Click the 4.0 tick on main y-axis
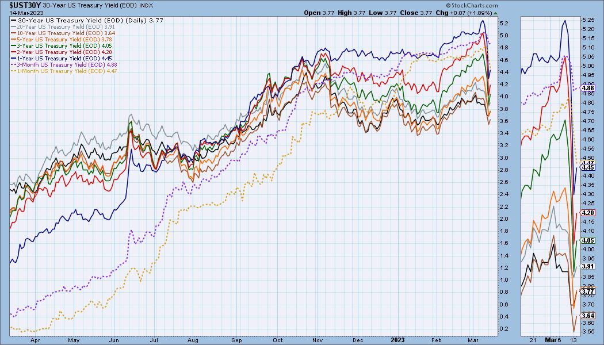The image size is (604, 345). point(503,96)
